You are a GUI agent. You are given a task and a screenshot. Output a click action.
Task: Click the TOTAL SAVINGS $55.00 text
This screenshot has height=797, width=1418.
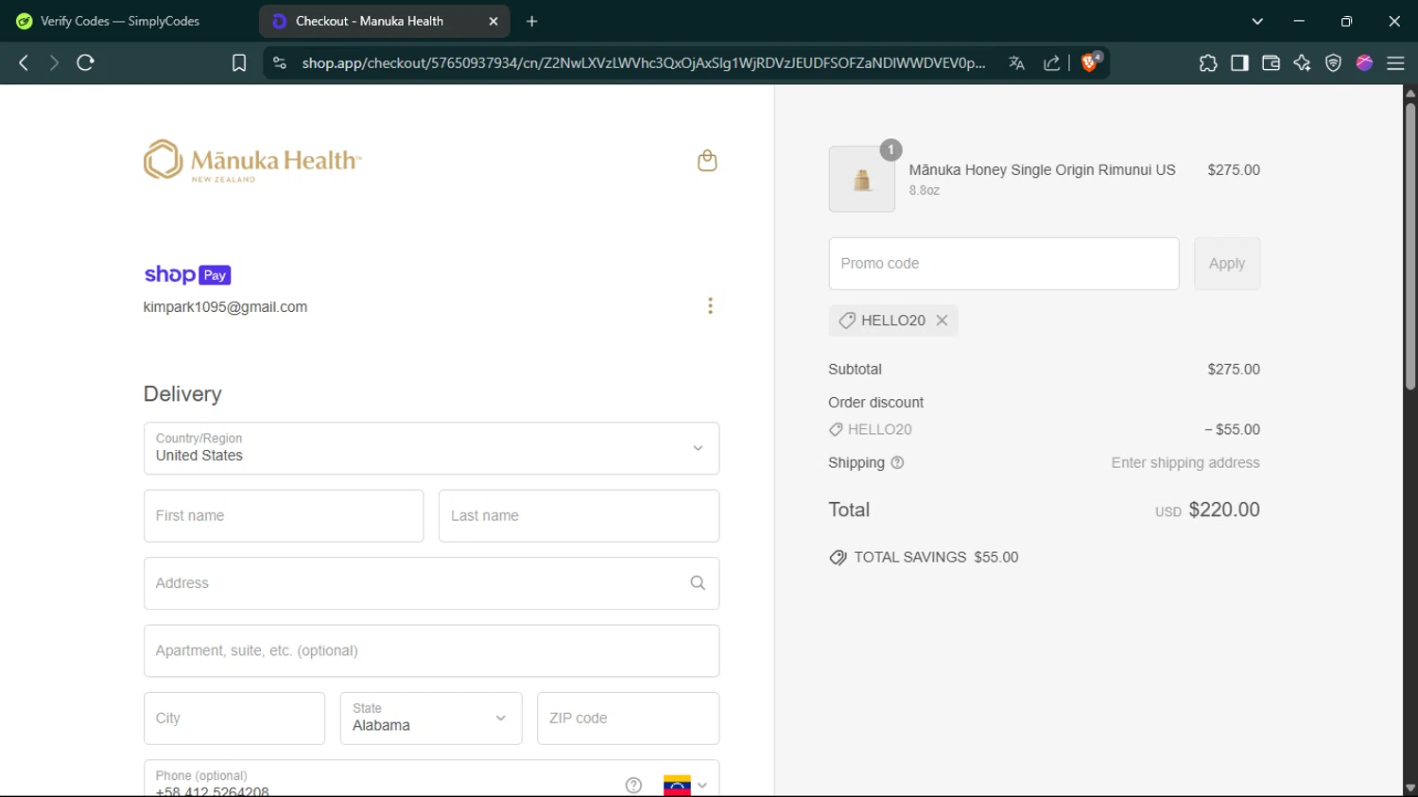pos(936,558)
